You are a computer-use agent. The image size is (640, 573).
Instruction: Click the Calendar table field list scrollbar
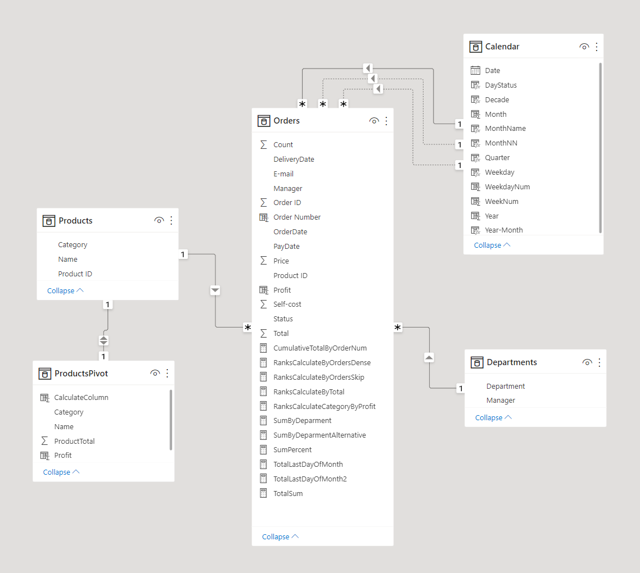coord(601,148)
